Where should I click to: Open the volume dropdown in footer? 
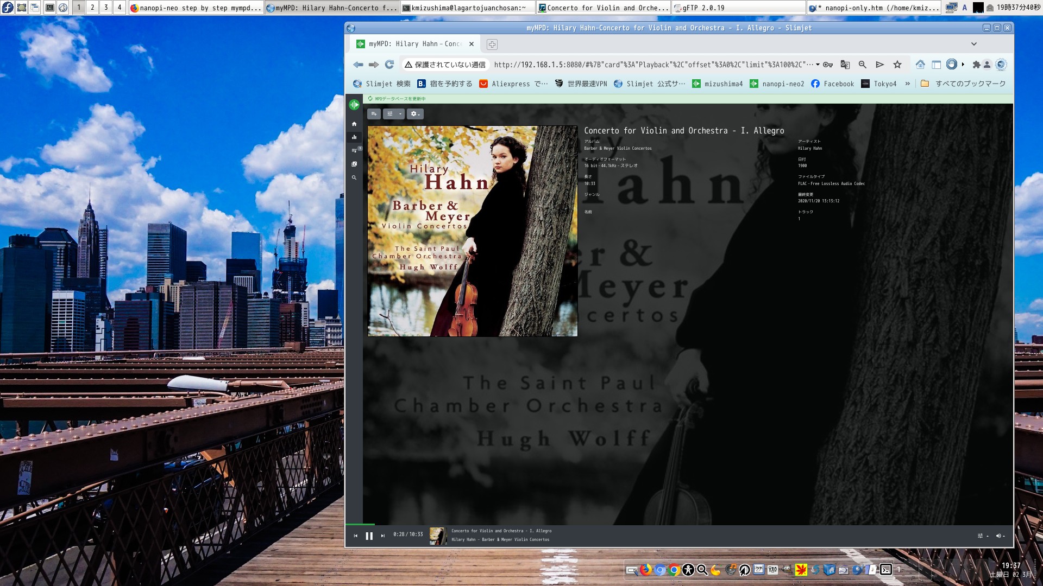point(1000,536)
